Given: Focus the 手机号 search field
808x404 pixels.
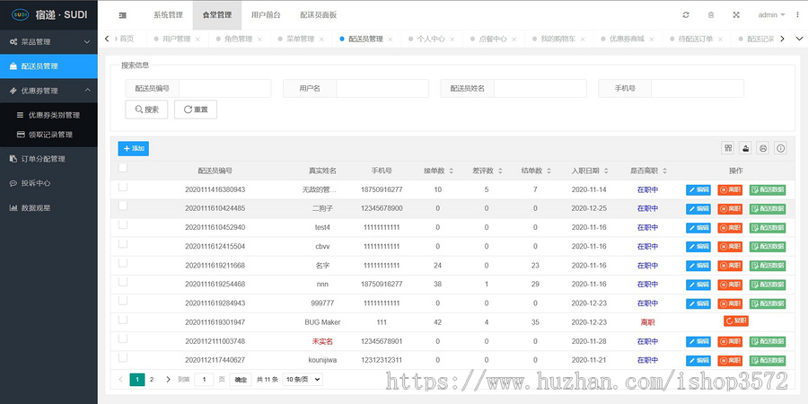Looking at the screenshot, I should (x=698, y=88).
